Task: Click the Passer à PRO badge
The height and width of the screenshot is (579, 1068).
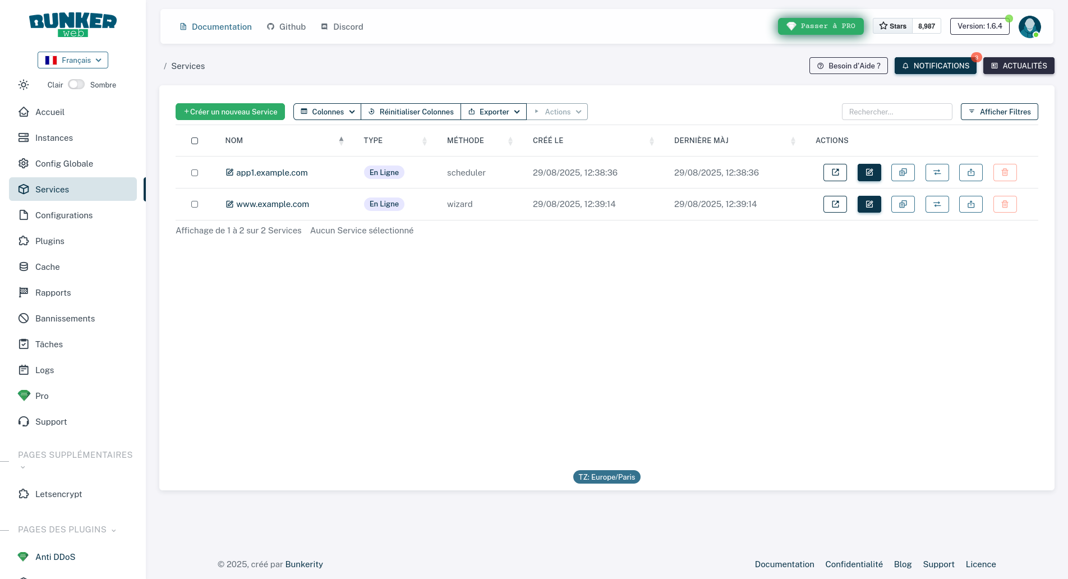Action: (821, 26)
